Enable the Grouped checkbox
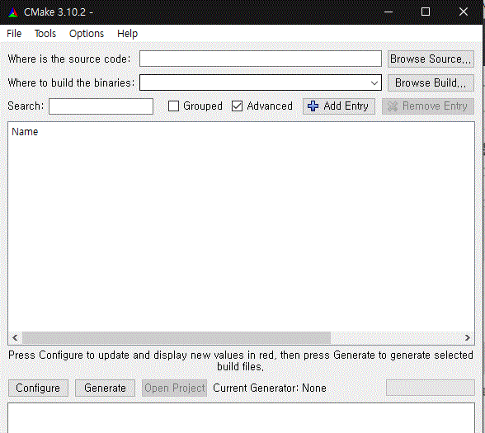The height and width of the screenshot is (433, 485). click(173, 106)
